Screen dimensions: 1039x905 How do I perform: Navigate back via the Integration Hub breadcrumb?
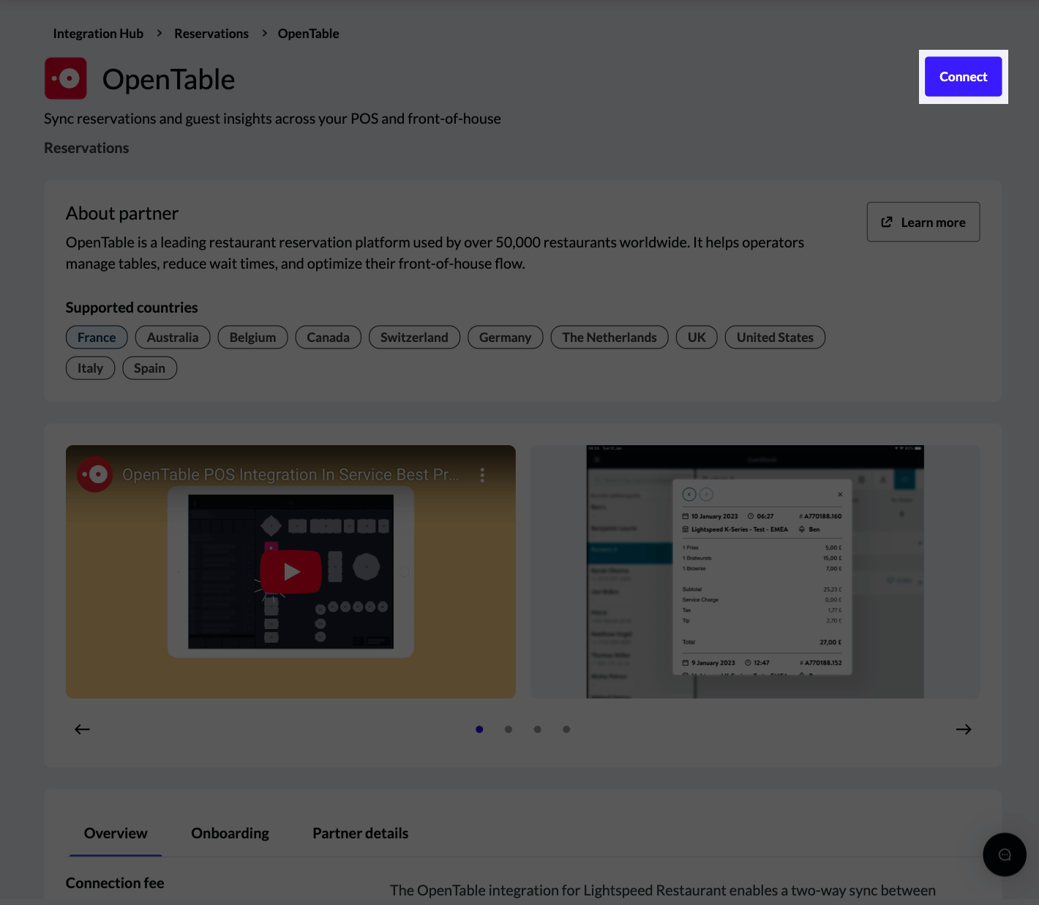[98, 33]
